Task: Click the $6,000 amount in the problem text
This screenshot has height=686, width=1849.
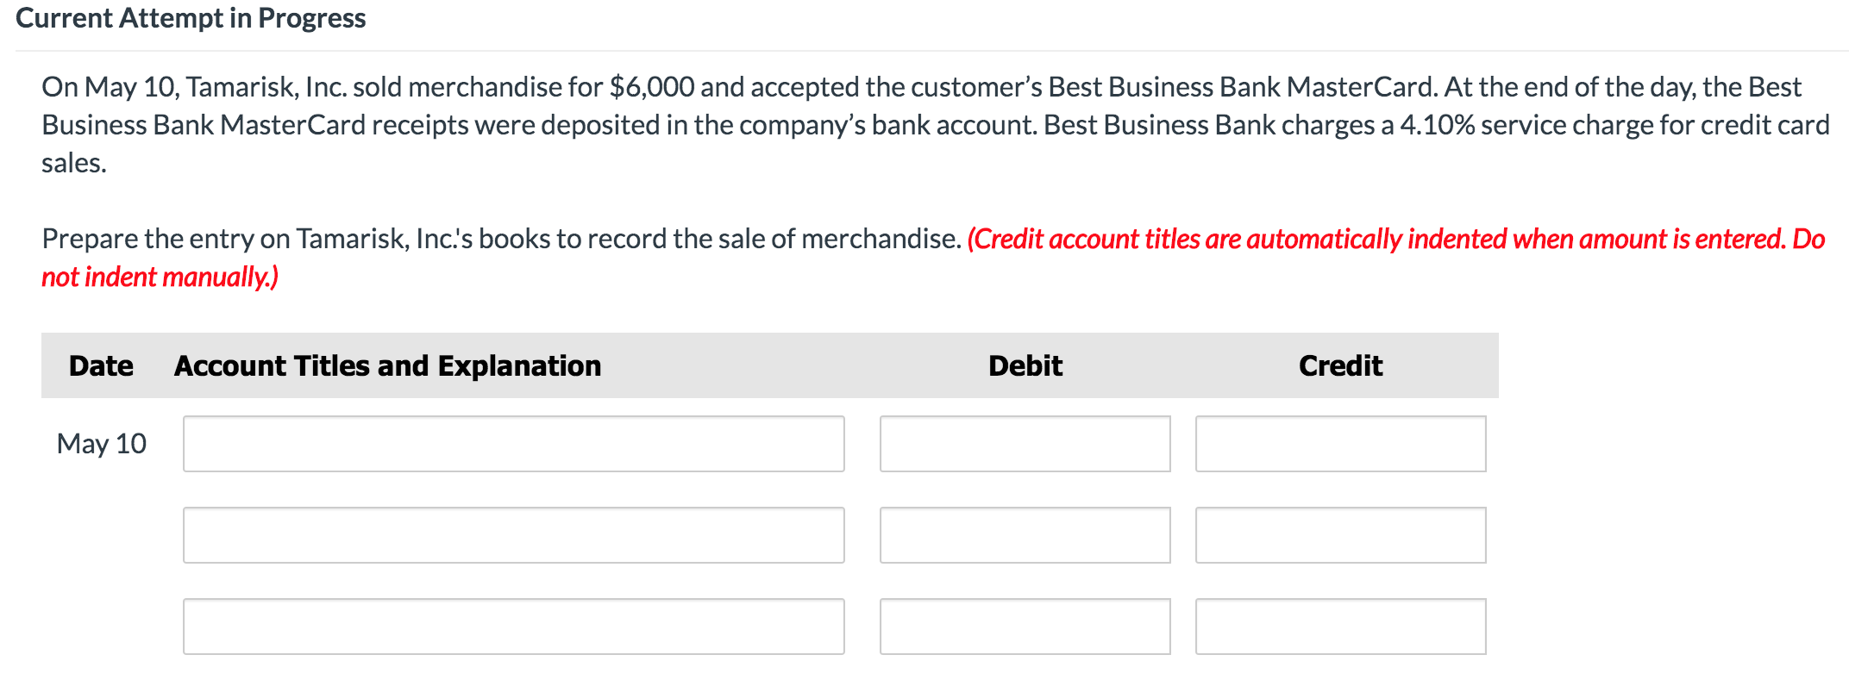Action: tap(652, 86)
